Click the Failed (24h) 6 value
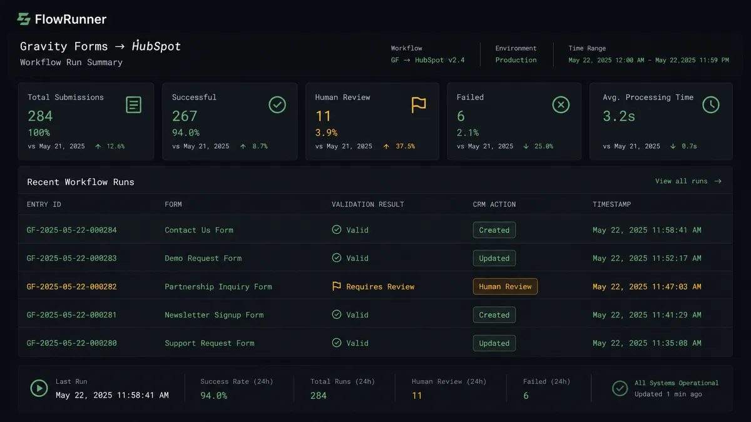 pyautogui.click(x=526, y=396)
